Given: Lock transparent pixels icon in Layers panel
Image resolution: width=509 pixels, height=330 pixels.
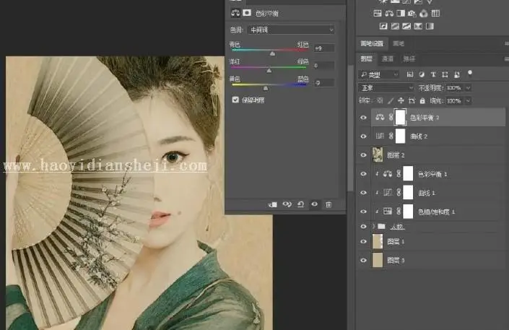Looking at the screenshot, I should [380, 100].
